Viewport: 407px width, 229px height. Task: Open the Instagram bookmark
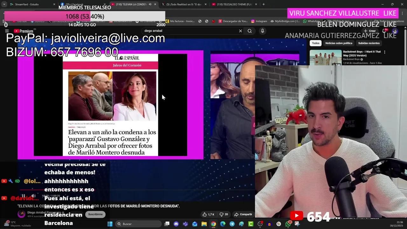[259, 21]
